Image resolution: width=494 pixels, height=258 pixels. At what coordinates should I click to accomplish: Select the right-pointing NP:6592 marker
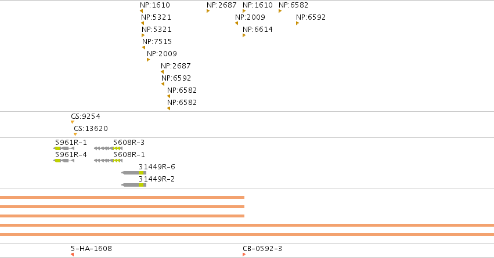tap(297, 23)
